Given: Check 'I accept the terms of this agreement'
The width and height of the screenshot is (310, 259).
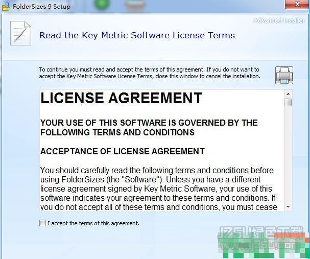Looking at the screenshot, I should point(42,223).
